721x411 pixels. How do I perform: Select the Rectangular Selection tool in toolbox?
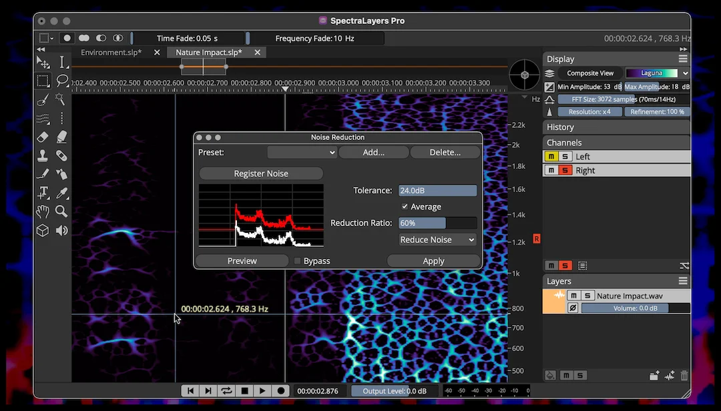click(x=43, y=81)
